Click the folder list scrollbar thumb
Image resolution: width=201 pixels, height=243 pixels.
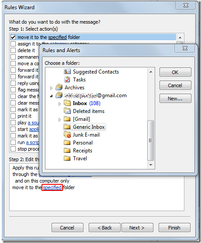tap(150, 141)
